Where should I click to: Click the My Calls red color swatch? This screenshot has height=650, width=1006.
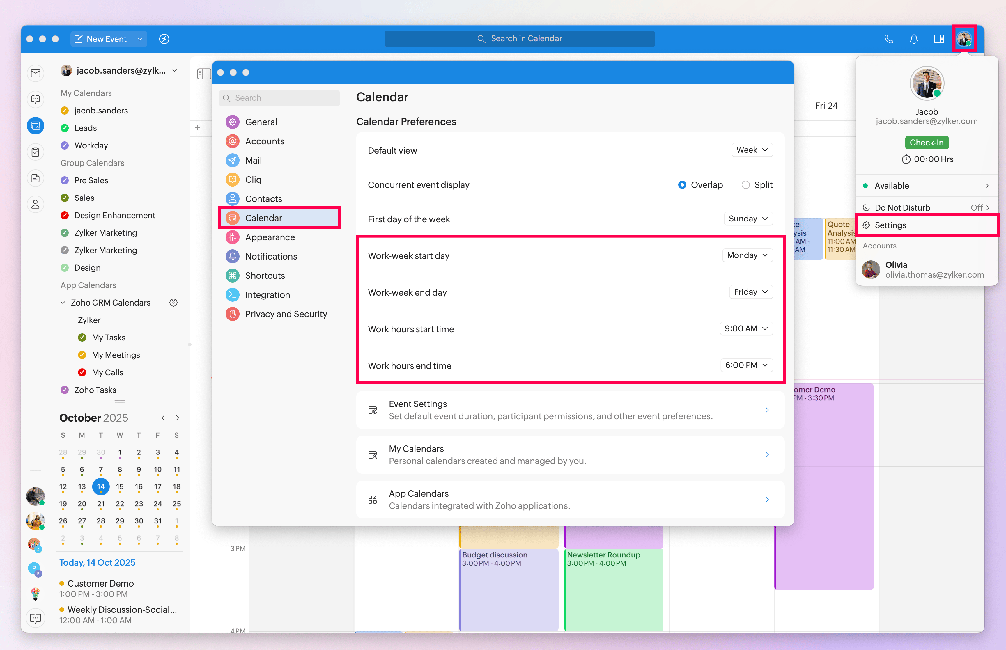tap(82, 372)
